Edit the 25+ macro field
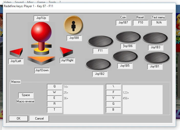This screenshot has height=130, width=180. [83, 93]
